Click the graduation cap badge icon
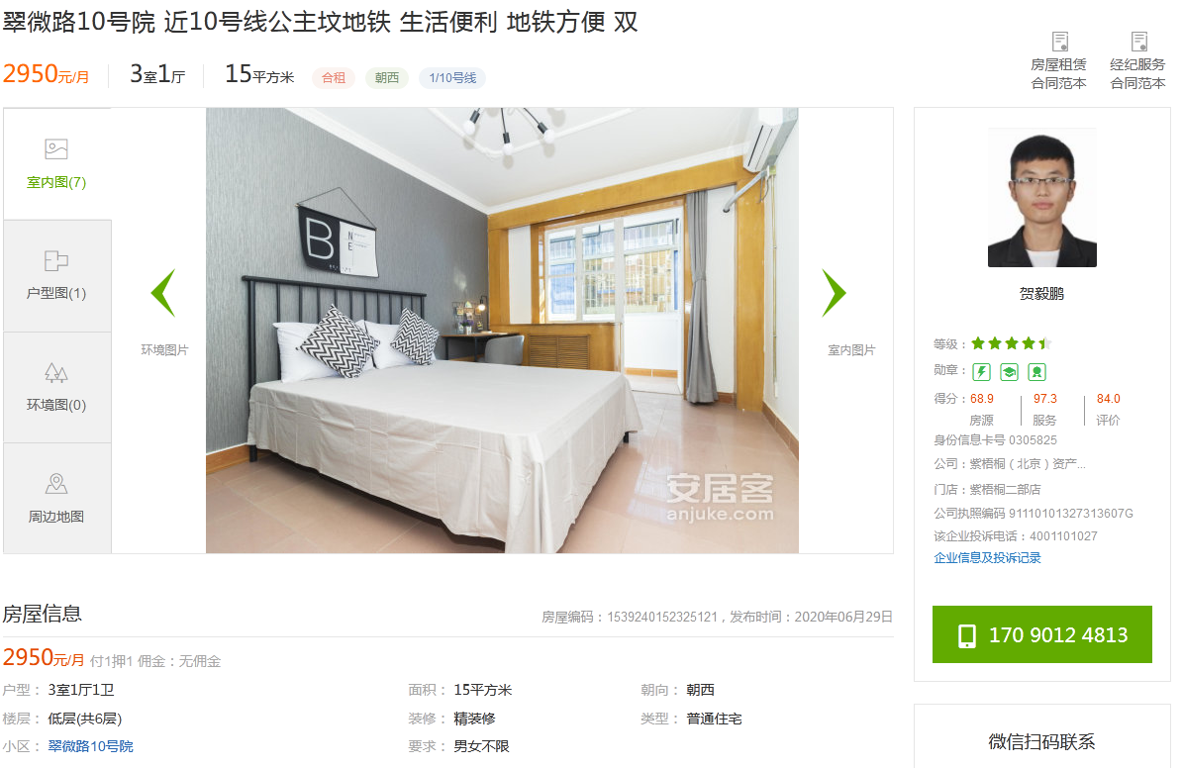 pos(1009,371)
